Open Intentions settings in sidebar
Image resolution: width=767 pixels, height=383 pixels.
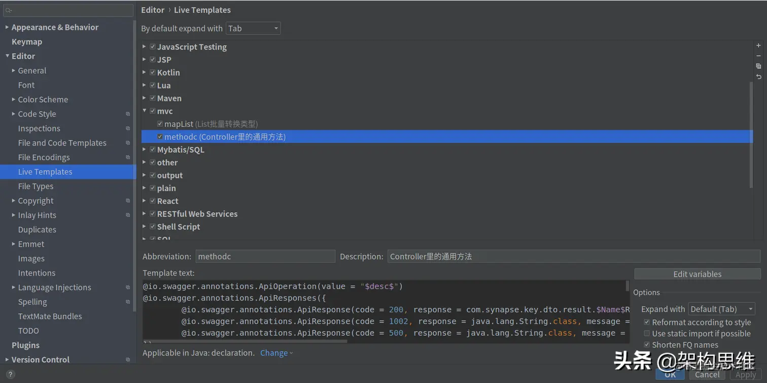coord(37,273)
